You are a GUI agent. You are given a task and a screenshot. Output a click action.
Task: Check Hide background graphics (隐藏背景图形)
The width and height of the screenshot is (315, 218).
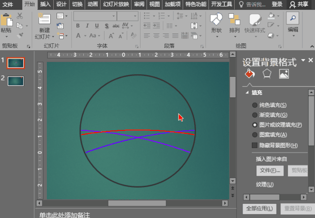pyautogui.click(x=255, y=145)
